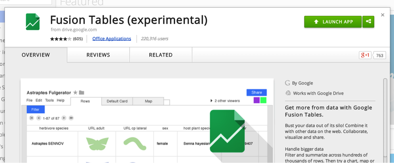The image size is (394, 163).
Task: Click 'Handle bigger data' text
Action: coord(304,149)
